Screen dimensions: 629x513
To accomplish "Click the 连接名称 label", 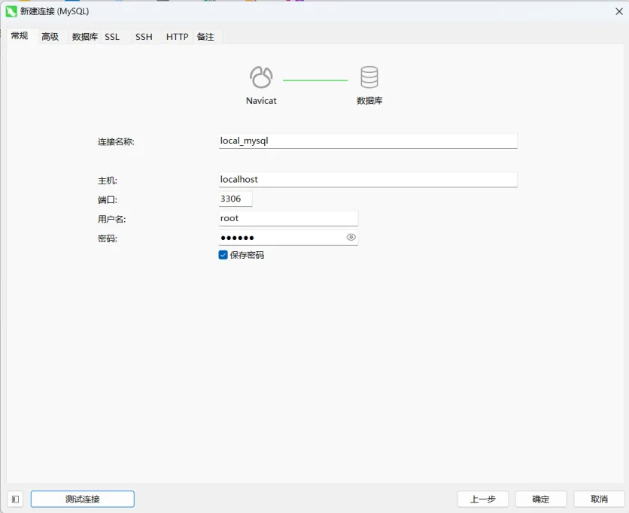I will pos(116,141).
